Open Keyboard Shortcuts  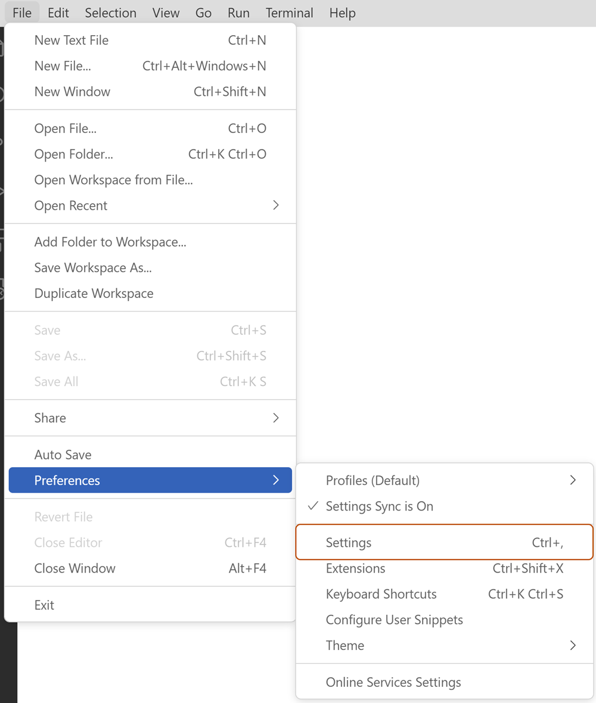tap(381, 594)
